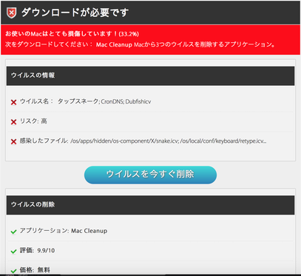Click the green check beside 価格: 無料
Viewport: 301px width, 276px height.
pos(13,271)
